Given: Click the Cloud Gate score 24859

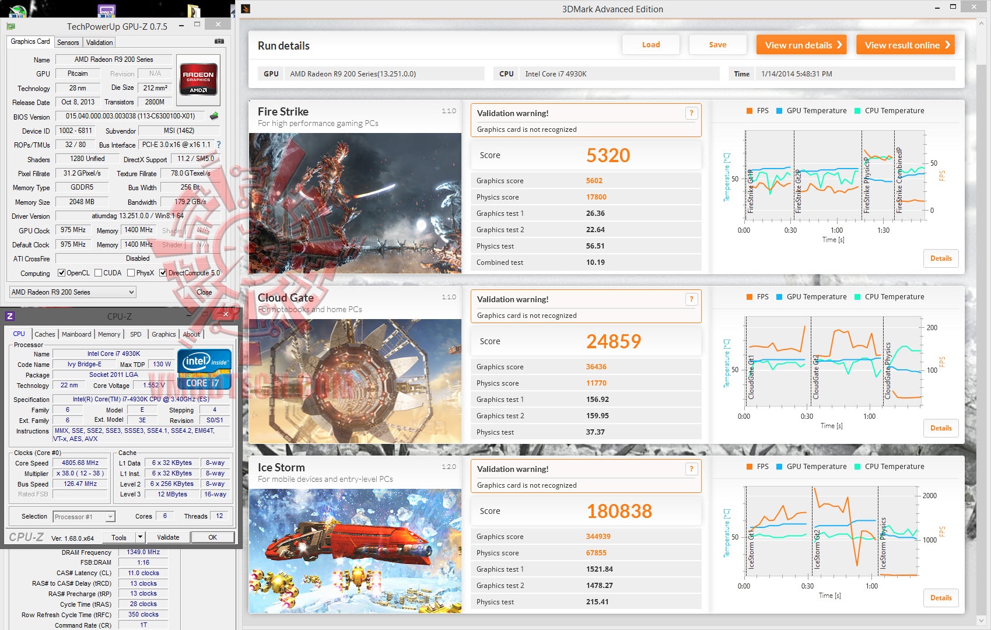Looking at the screenshot, I should (614, 341).
